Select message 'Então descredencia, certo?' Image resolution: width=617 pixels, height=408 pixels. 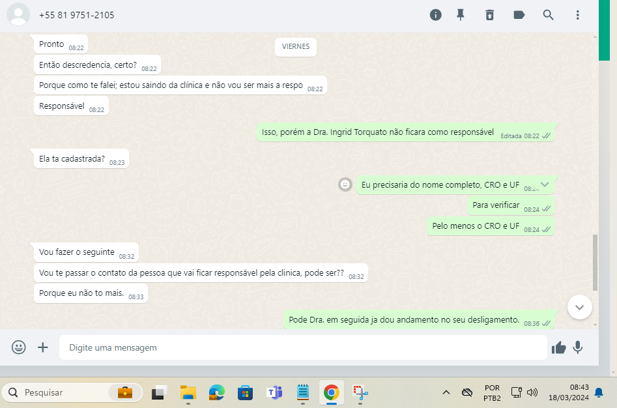tap(97, 65)
